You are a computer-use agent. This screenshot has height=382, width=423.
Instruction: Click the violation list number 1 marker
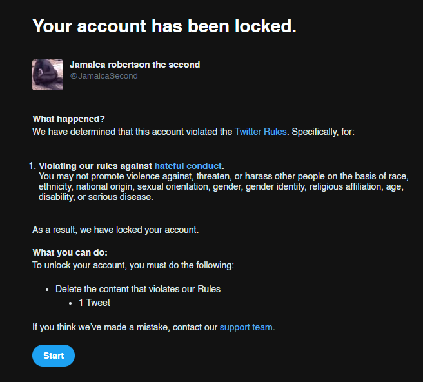pos(32,166)
